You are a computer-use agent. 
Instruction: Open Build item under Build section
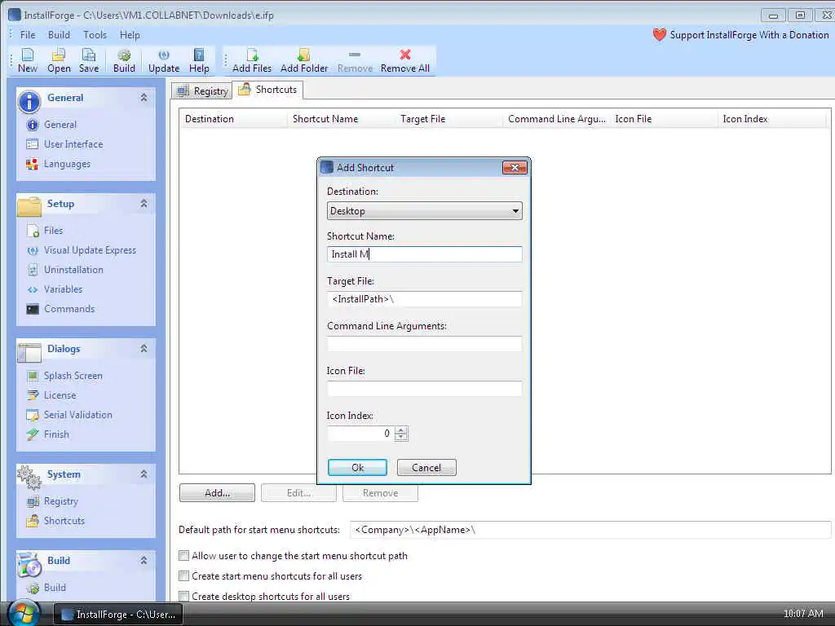[46, 588]
